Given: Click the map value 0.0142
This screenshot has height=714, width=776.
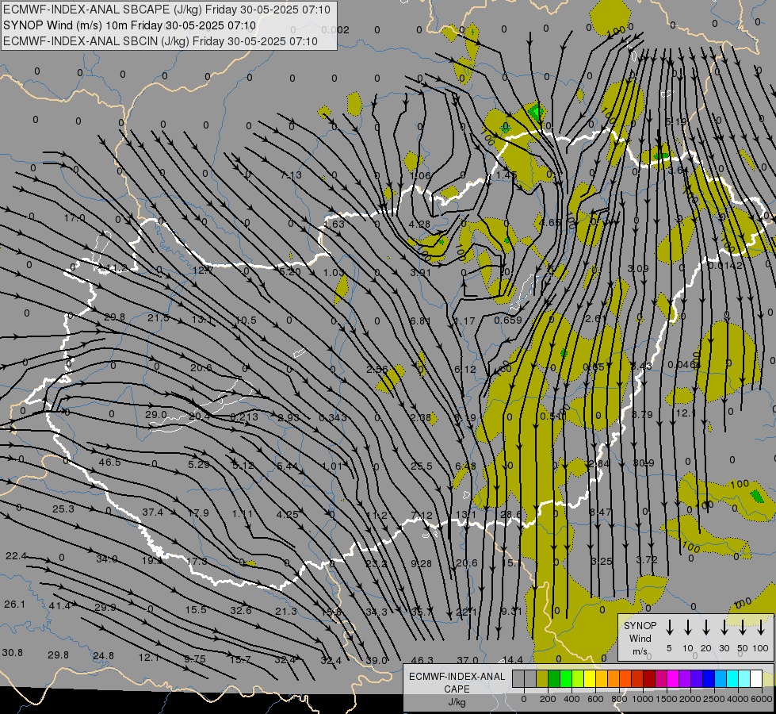Looking at the screenshot, I should tap(725, 266).
